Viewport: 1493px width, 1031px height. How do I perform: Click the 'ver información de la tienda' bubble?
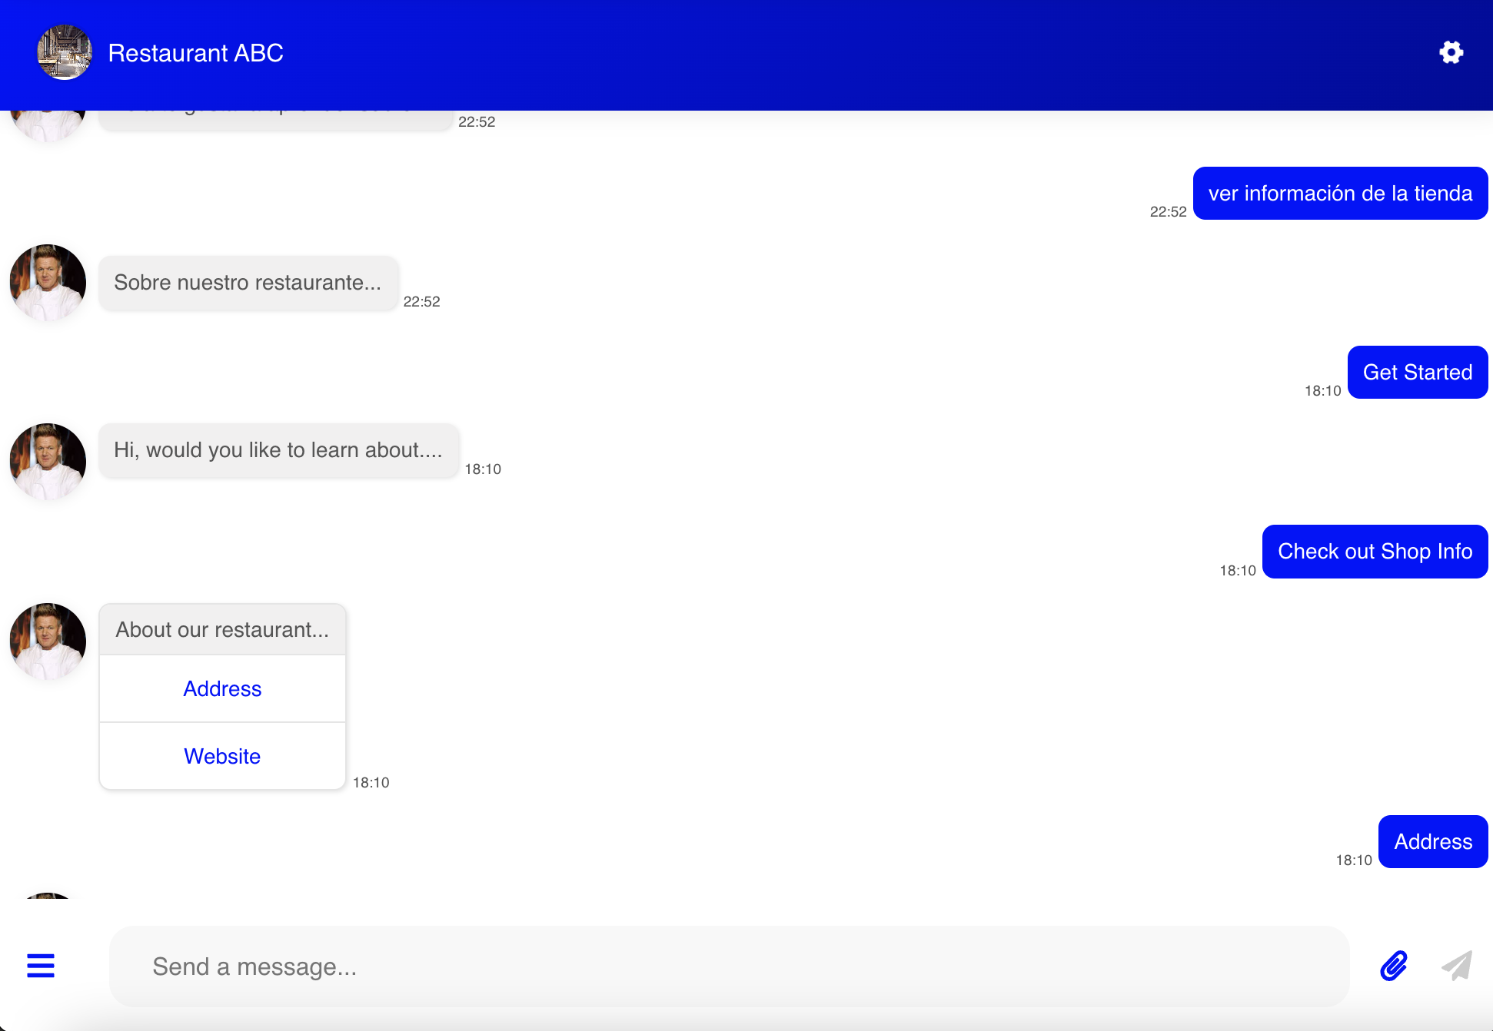click(1341, 193)
